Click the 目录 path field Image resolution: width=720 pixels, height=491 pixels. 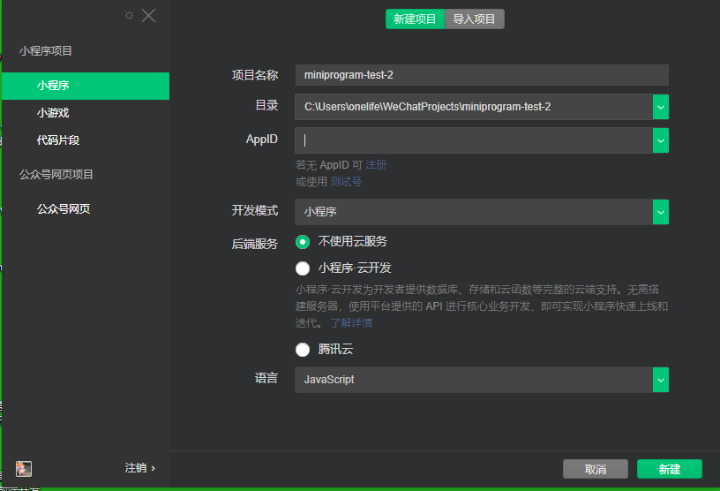click(474, 107)
